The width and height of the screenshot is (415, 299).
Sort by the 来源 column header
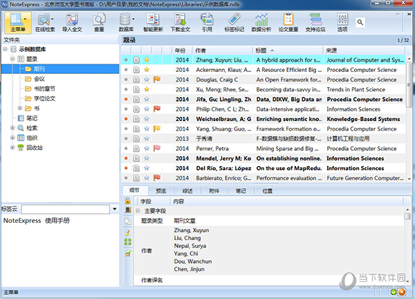[365, 51]
